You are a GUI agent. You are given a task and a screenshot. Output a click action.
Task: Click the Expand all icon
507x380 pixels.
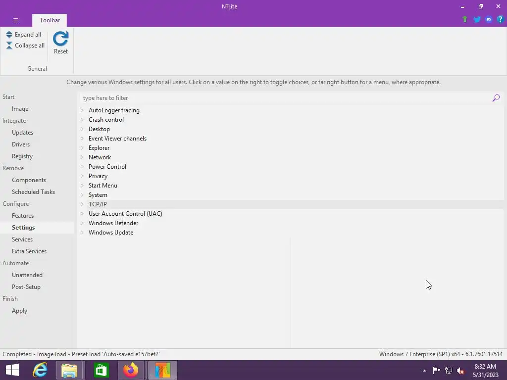[x=9, y=34]
